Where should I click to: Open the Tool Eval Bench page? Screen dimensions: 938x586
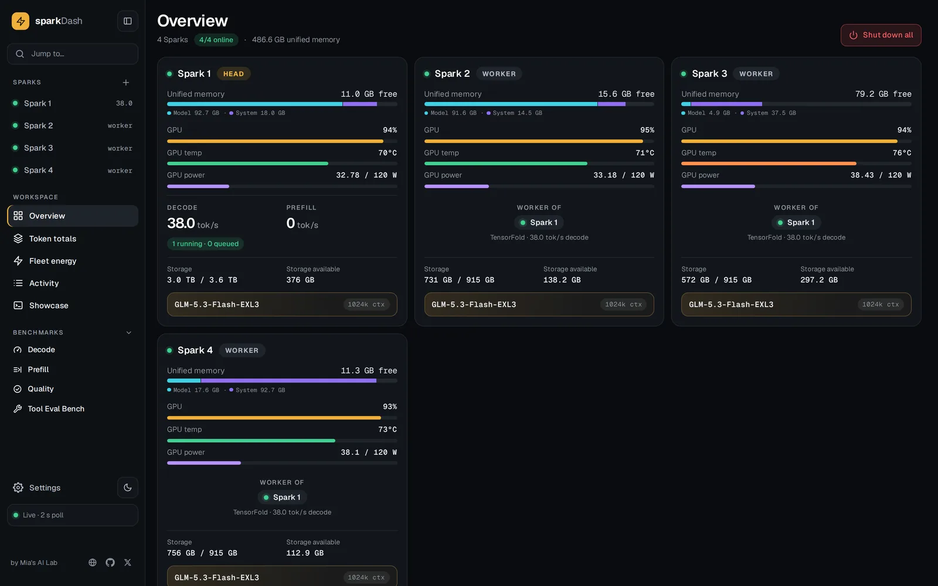pos(73,409)
